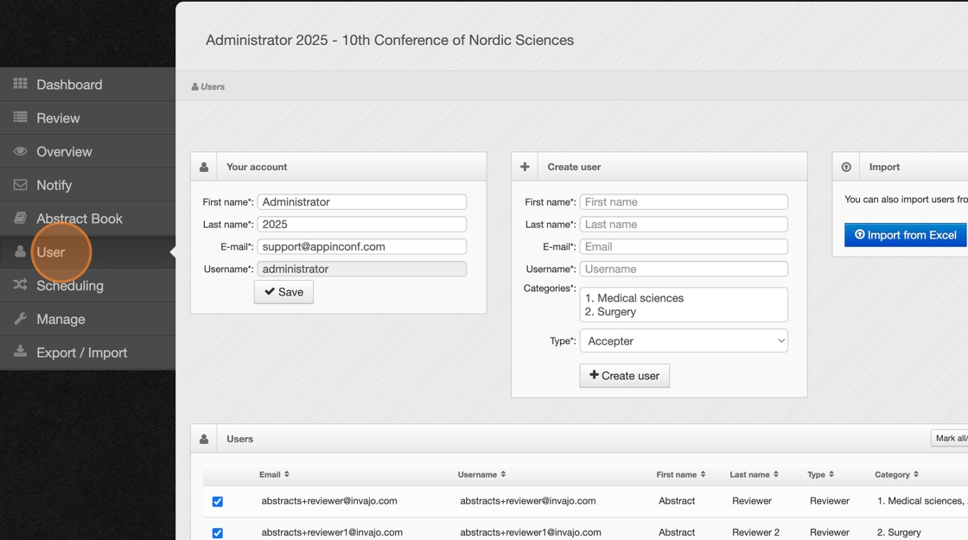This screenshot has width=968, height=540.
Task: Open the Type dropdown showing Accepter
Action: (x=684, y=341)
